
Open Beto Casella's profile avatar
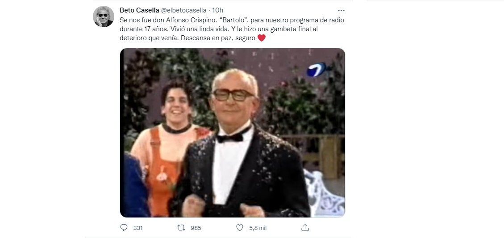104,17
